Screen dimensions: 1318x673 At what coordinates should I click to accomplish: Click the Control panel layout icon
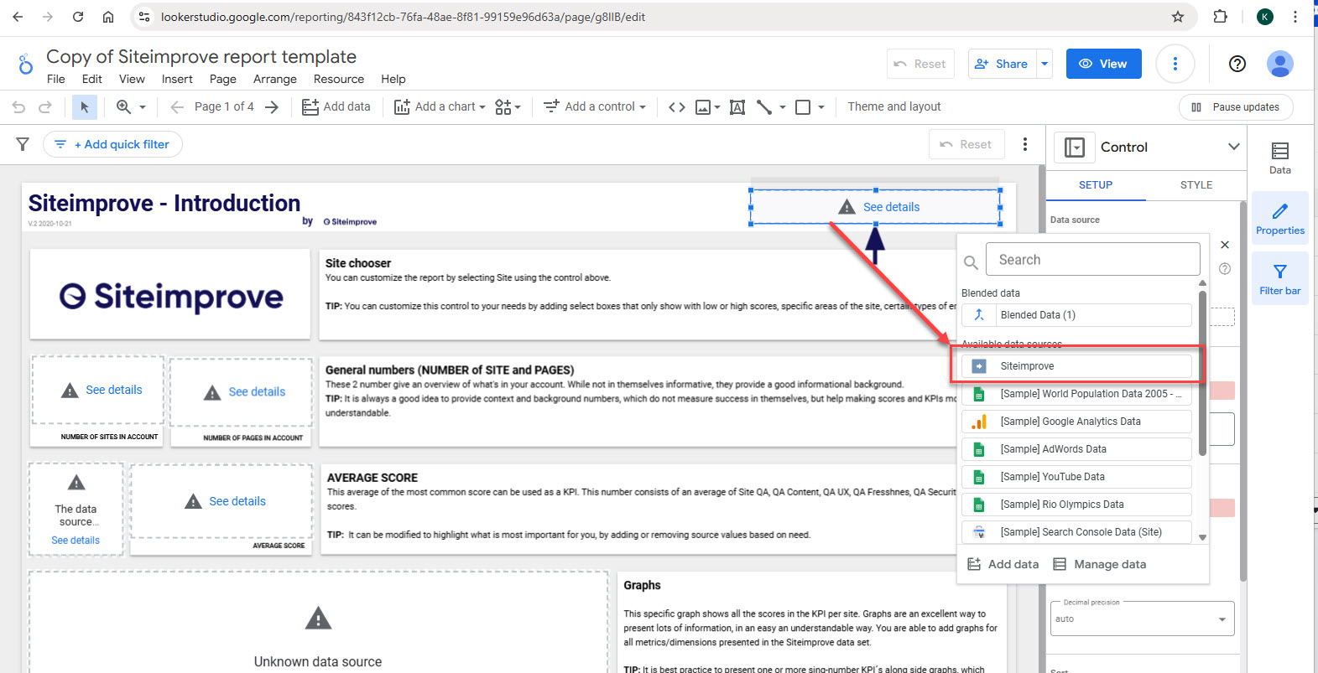1075,148
